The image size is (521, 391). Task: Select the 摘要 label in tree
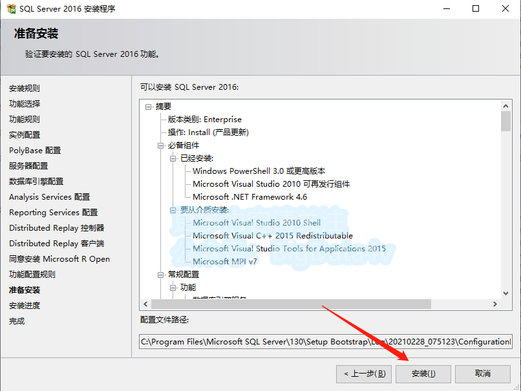(164, 107)
